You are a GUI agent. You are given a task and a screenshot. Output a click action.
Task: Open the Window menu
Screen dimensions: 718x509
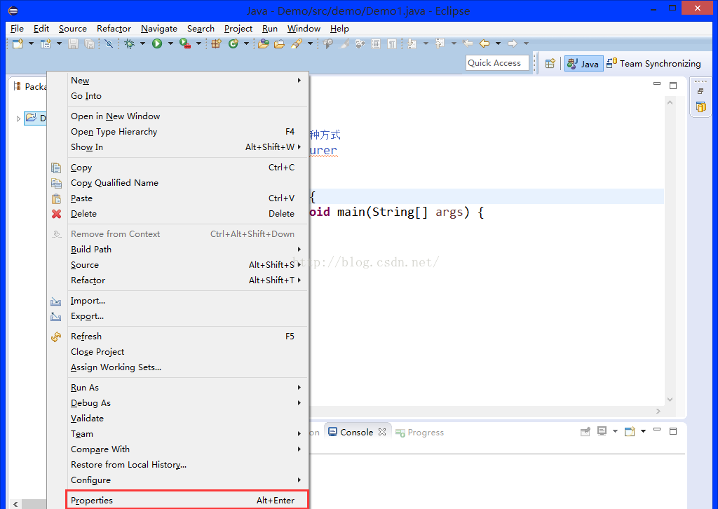[x=304, y=28]
